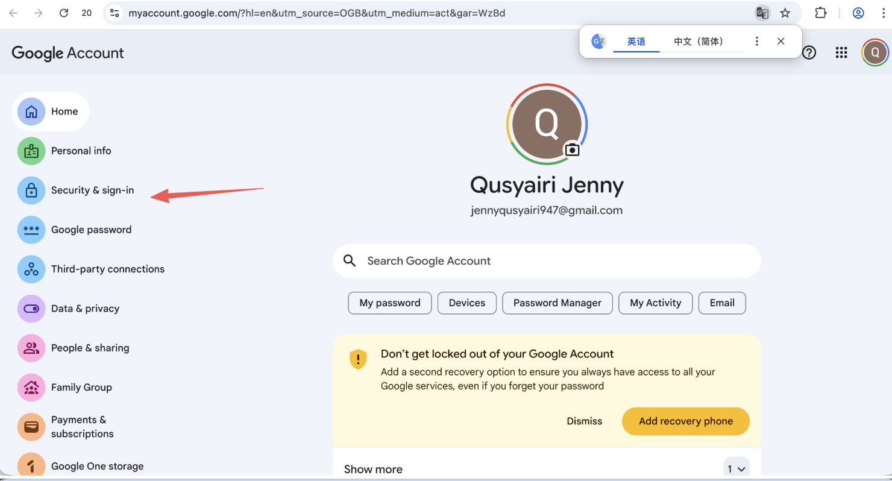
Task: Click the Google Translate logo in popup
Action: coord(598,41)
